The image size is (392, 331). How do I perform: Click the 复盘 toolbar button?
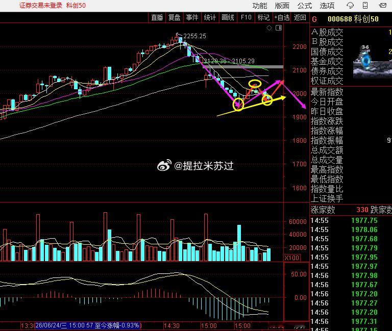coord(174,17)
